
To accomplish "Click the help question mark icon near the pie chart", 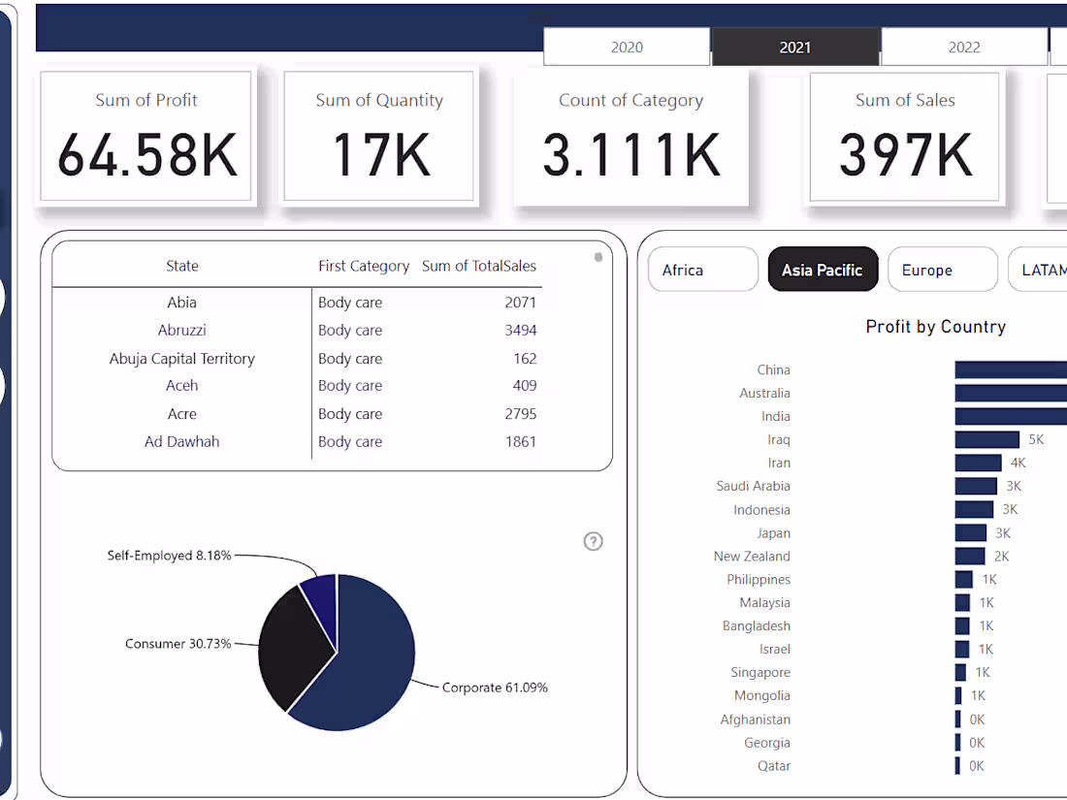I will [593, 541].
